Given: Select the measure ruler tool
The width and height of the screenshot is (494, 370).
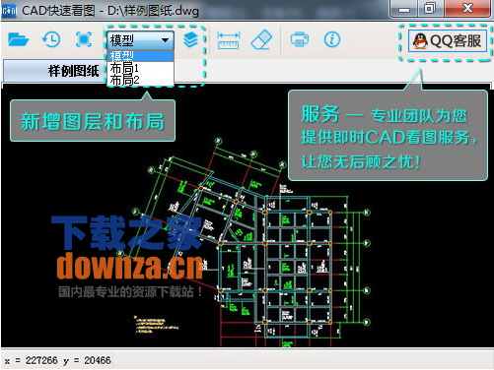Looking at the screenshot, I should 229,40.
